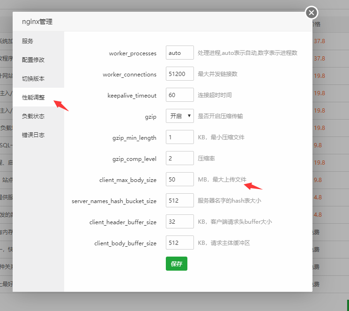Viewport: 349px width, 311px height.
Task: Click the nginx管理 dialog title
Action: 37,22
